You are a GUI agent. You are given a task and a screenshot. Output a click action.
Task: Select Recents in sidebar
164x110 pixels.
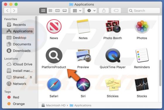18,25
